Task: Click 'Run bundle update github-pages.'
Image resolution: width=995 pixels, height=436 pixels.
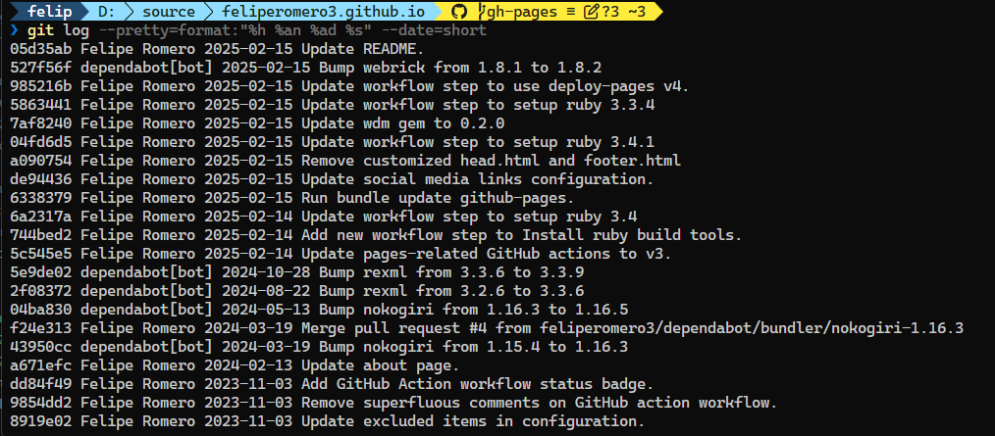Action: pos(438,198)
